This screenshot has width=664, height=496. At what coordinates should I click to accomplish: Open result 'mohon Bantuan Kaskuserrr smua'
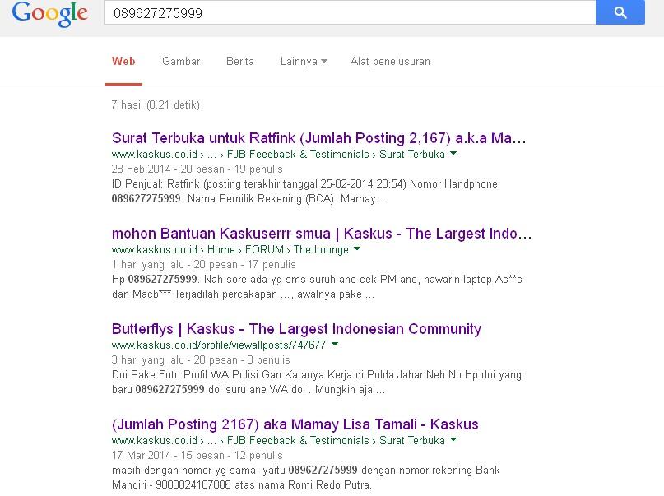click(322, 233)
